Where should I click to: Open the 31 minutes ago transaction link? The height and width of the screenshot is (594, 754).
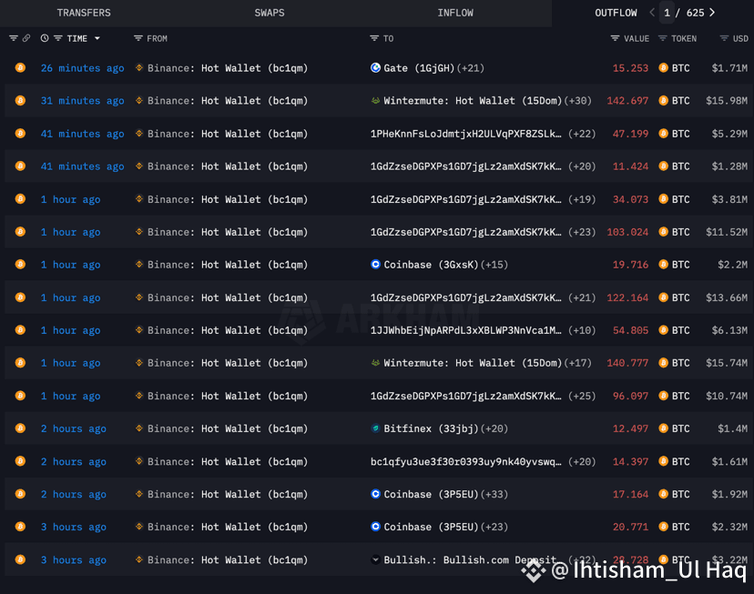(x=82, y=101)
